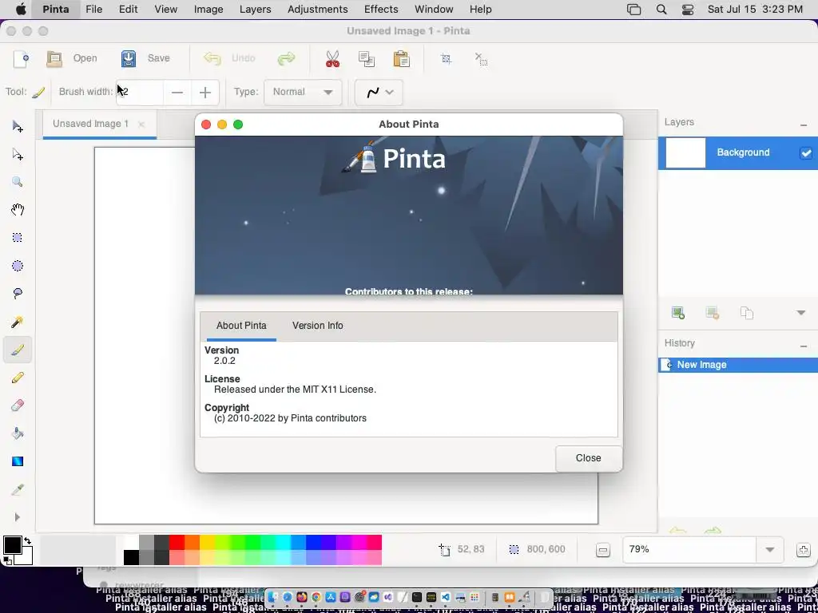Open the Effects menu
Screen dimensions: 818x613
[x=381, y=10]
